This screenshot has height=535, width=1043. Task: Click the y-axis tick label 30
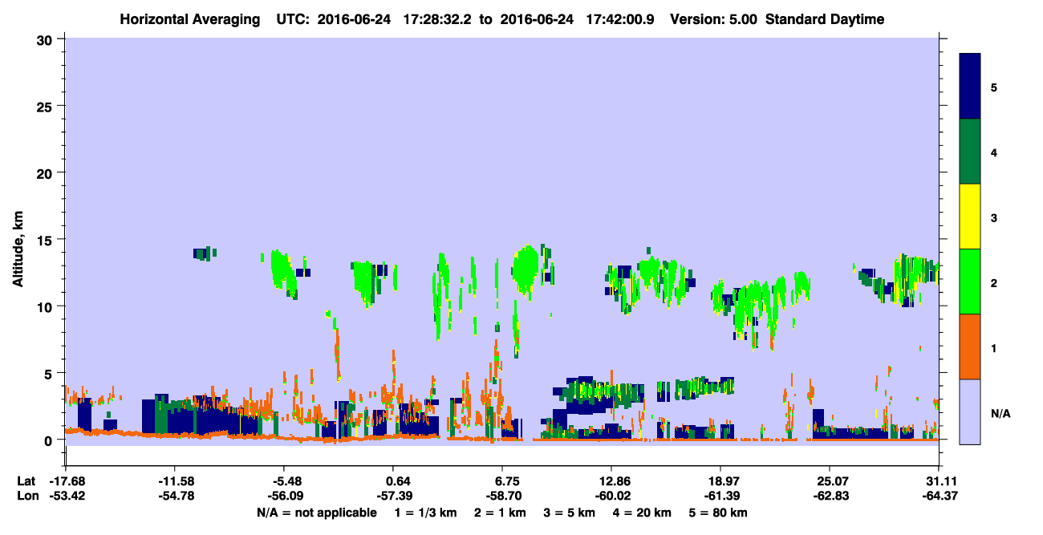46,39
